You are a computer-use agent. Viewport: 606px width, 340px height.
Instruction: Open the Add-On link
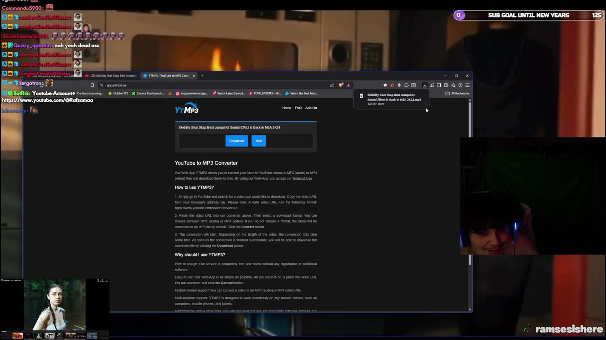311,108
